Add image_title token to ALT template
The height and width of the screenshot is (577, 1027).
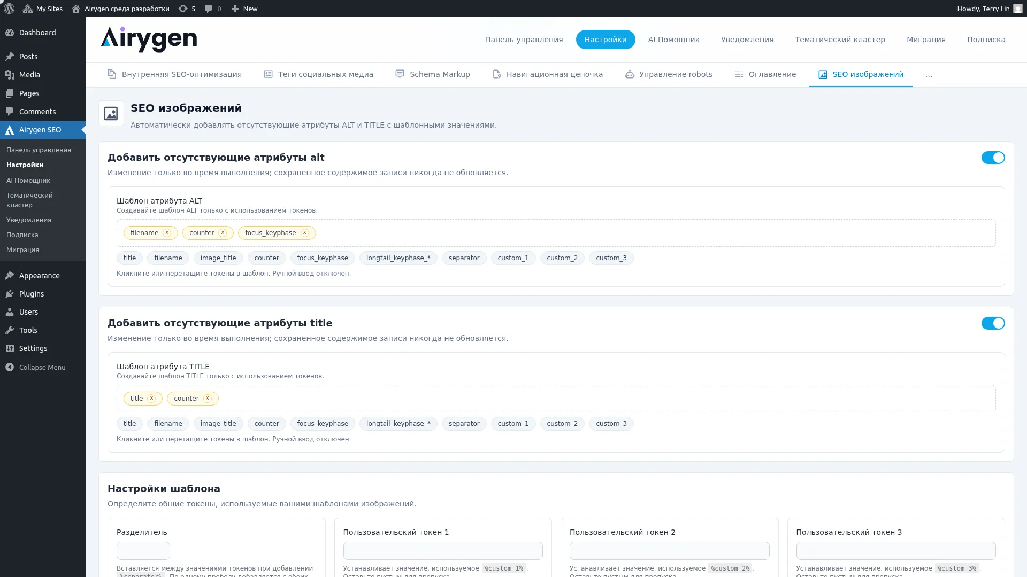tap(218, 258)
